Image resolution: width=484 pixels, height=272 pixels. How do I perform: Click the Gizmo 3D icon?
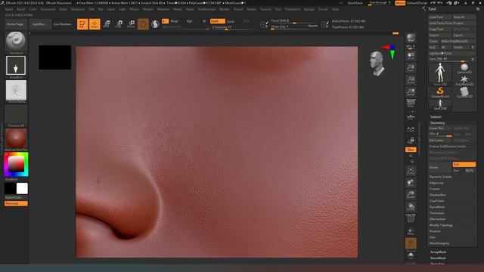tap(143, 24)
